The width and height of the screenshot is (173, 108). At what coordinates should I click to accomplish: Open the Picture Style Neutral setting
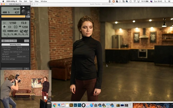tap(15, 47)
